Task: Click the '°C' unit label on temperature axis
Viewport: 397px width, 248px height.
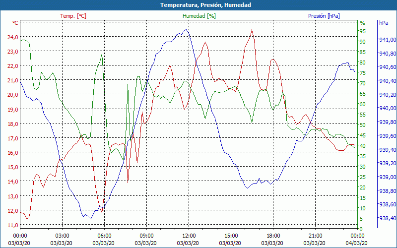Action: 15,23
